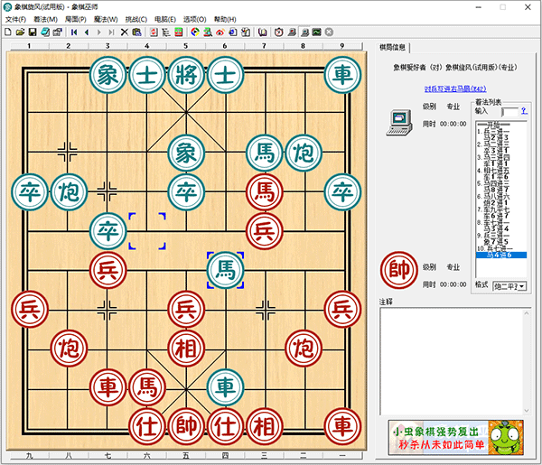The height and width of the screenshot is (465, 542).
Task: Select the 棋局信息 tab
Action: tap(392, 48)
